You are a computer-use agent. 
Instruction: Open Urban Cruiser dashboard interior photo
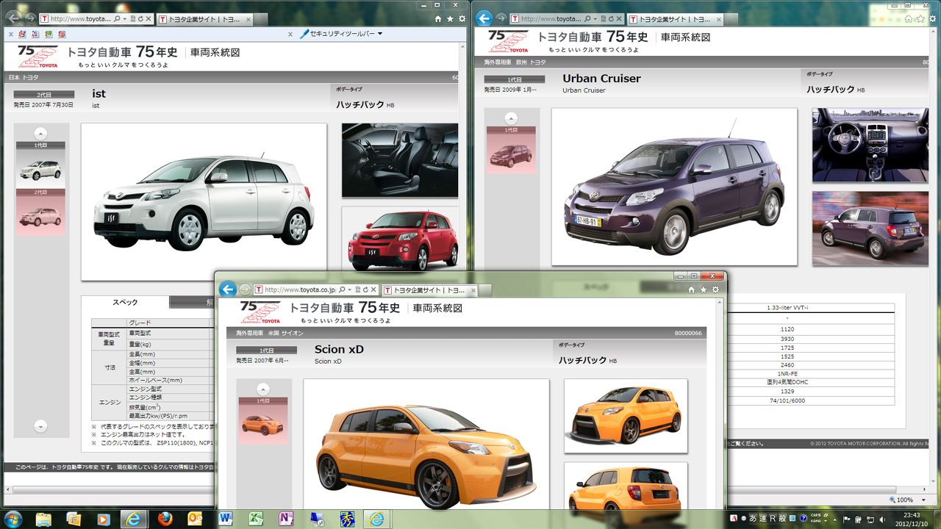[x=870, y=145]
